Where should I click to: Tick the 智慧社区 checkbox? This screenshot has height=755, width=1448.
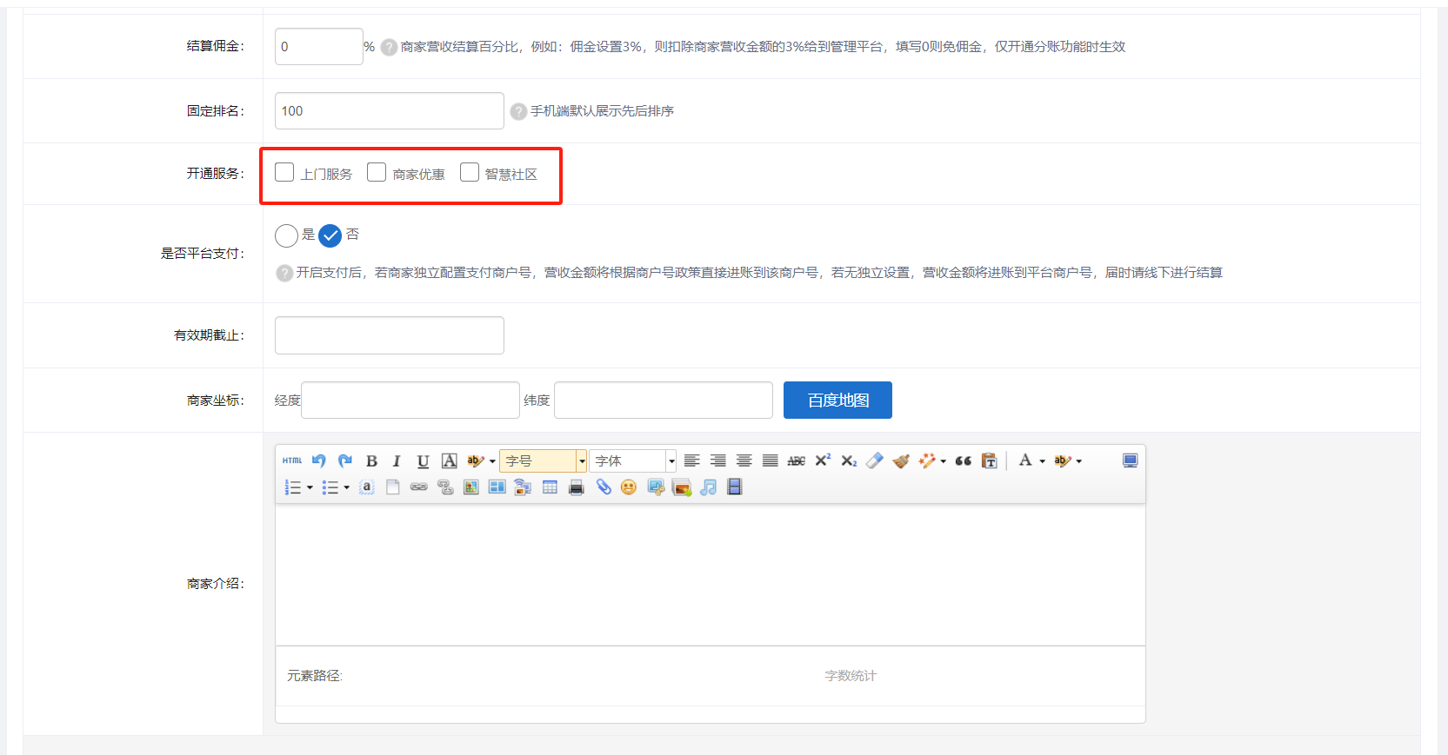coord(470,173)
